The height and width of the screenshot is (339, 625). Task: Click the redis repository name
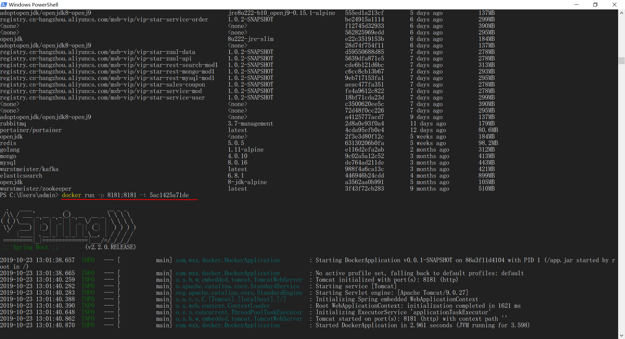(x=8, y=143)
